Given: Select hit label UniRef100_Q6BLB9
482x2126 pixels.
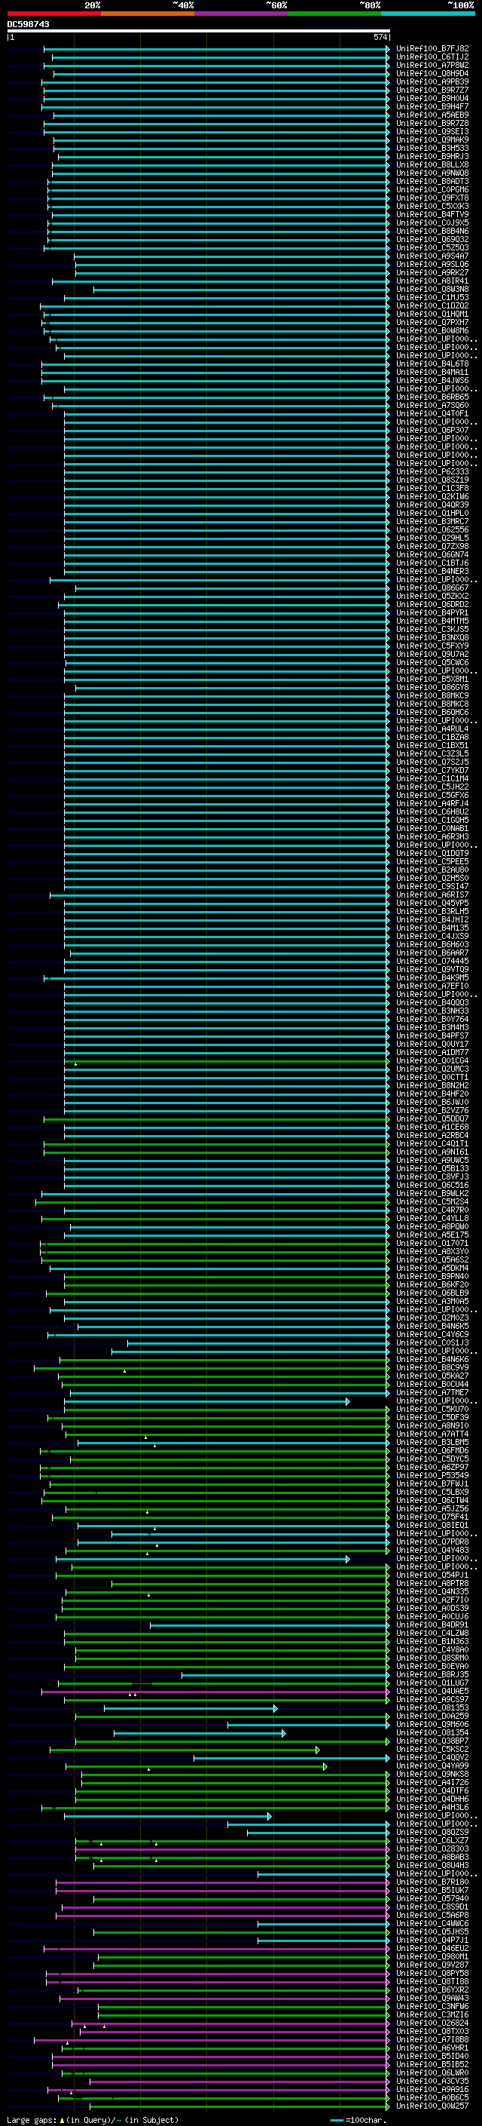Looking at the screenshot, I should tap(432, 1293).
